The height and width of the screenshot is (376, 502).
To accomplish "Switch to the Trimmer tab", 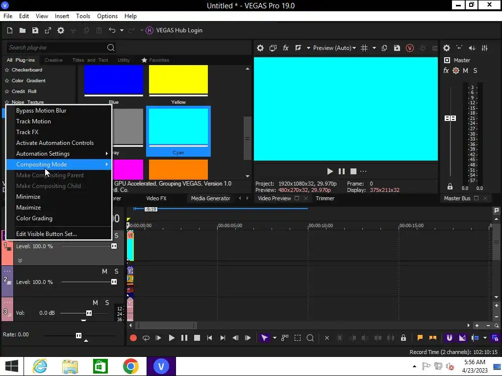I will 325,199.
